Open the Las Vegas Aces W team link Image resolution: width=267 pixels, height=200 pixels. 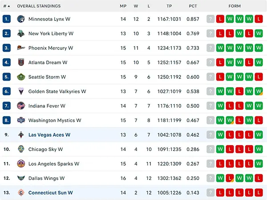[x=49, y=135]
